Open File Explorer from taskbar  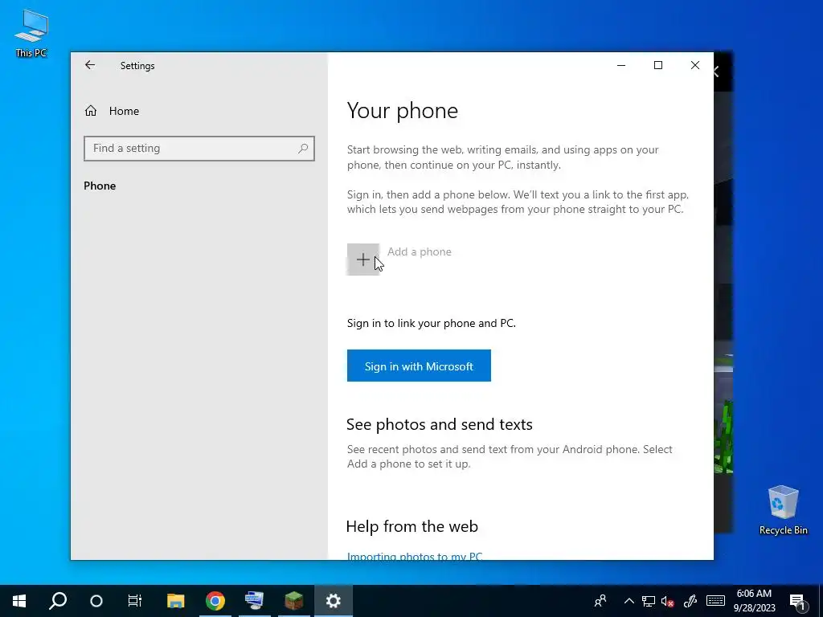[x=175, y=601]
